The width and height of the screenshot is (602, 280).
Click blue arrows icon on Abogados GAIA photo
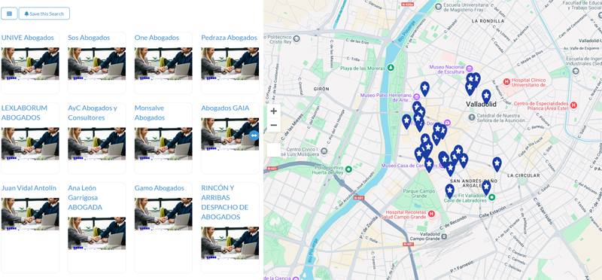pyautogui.click(x=254, y=135)
